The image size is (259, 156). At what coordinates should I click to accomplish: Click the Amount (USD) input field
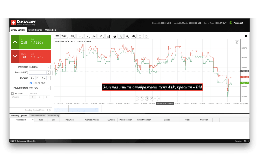(40, 72)
